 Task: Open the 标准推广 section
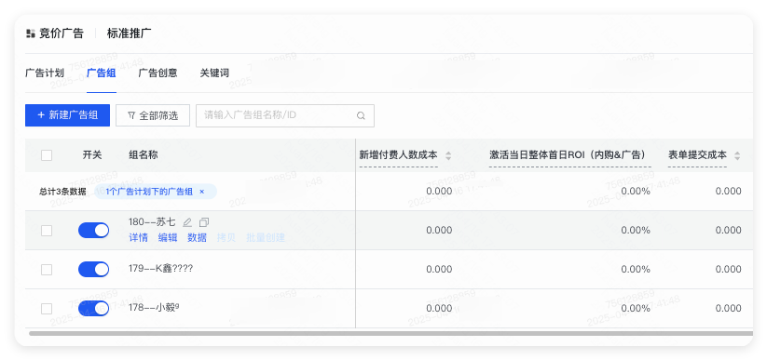tap(130, 33)
